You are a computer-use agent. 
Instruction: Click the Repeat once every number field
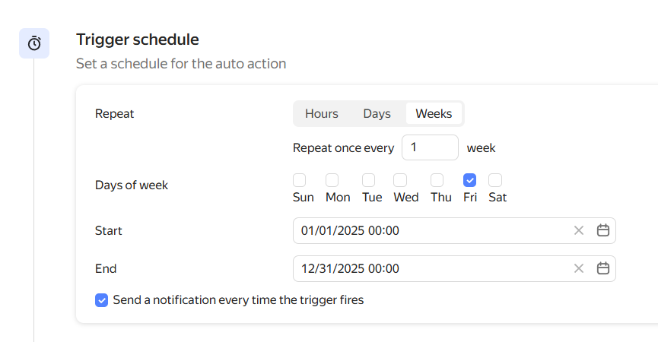429,147
